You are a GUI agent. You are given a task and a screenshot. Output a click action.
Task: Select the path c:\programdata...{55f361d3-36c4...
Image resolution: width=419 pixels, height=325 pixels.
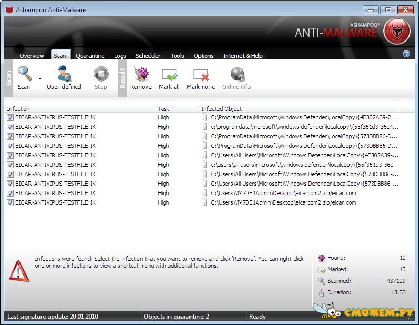304,127
